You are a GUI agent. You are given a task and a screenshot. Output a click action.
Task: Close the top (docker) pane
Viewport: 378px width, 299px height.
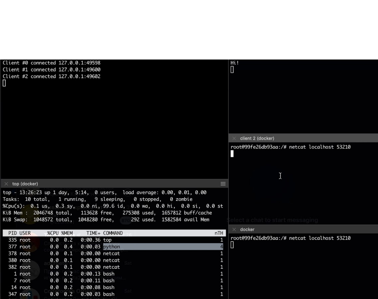click(6, 184)
